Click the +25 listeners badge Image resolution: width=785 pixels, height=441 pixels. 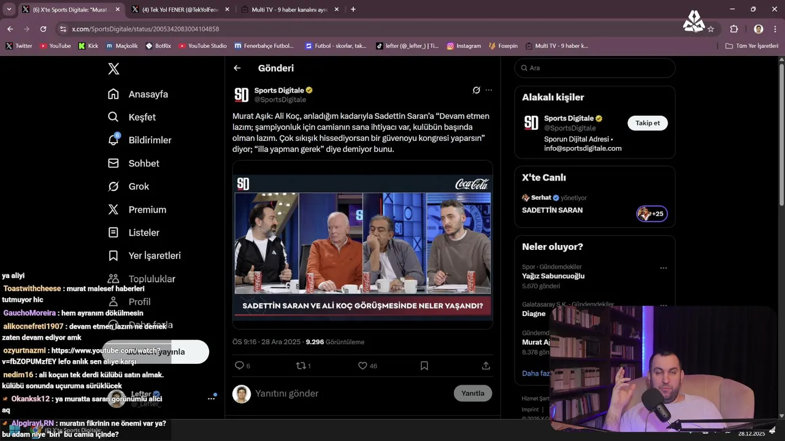click(652, 214)
